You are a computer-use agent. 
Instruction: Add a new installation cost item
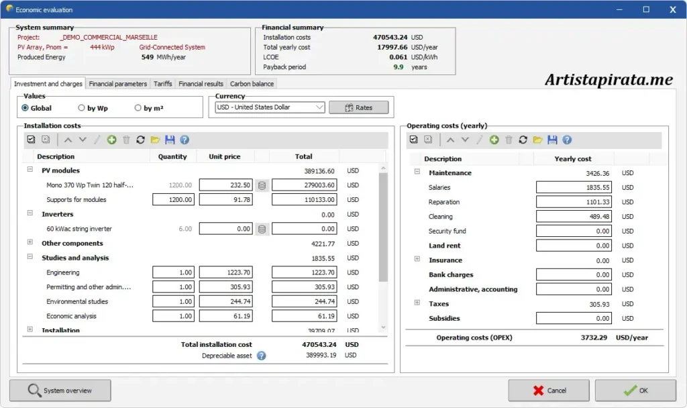(110, 140)
